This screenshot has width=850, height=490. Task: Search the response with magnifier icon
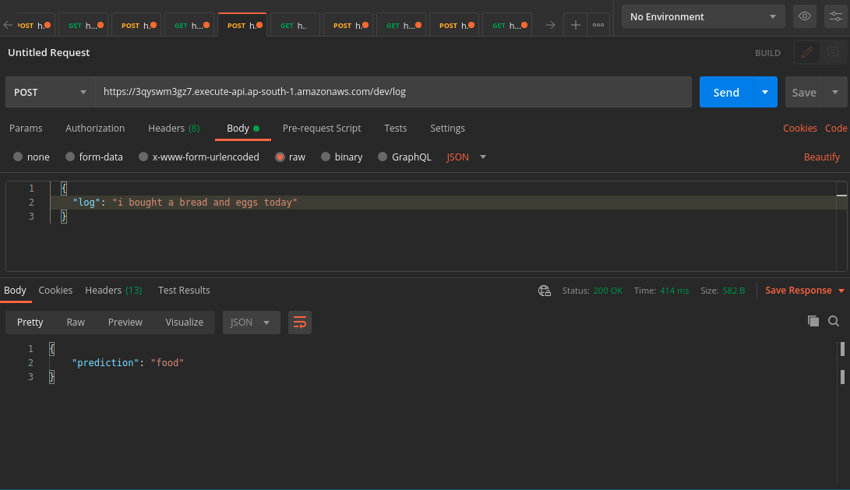click(x=834, y=321)
